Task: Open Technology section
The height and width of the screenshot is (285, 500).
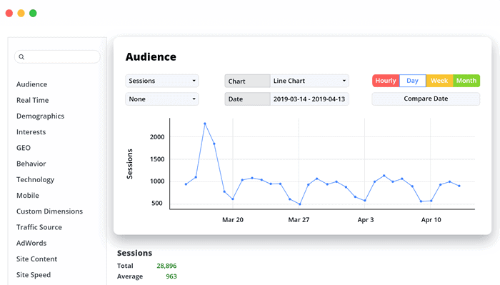Action: 36,179
